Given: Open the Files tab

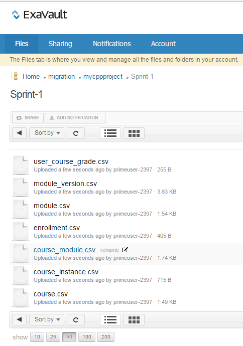Looking at the screenshot, I should tap(22, 44).
